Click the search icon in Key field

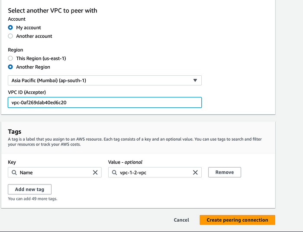coord(14,172)
